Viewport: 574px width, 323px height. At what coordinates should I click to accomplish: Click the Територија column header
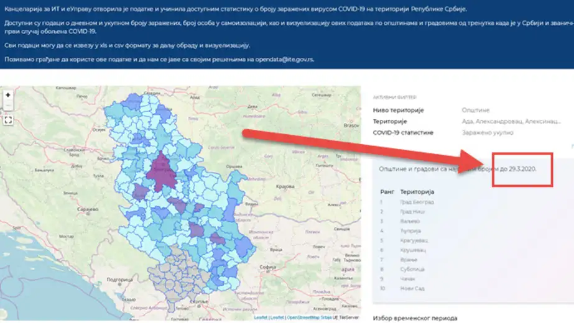417,191
